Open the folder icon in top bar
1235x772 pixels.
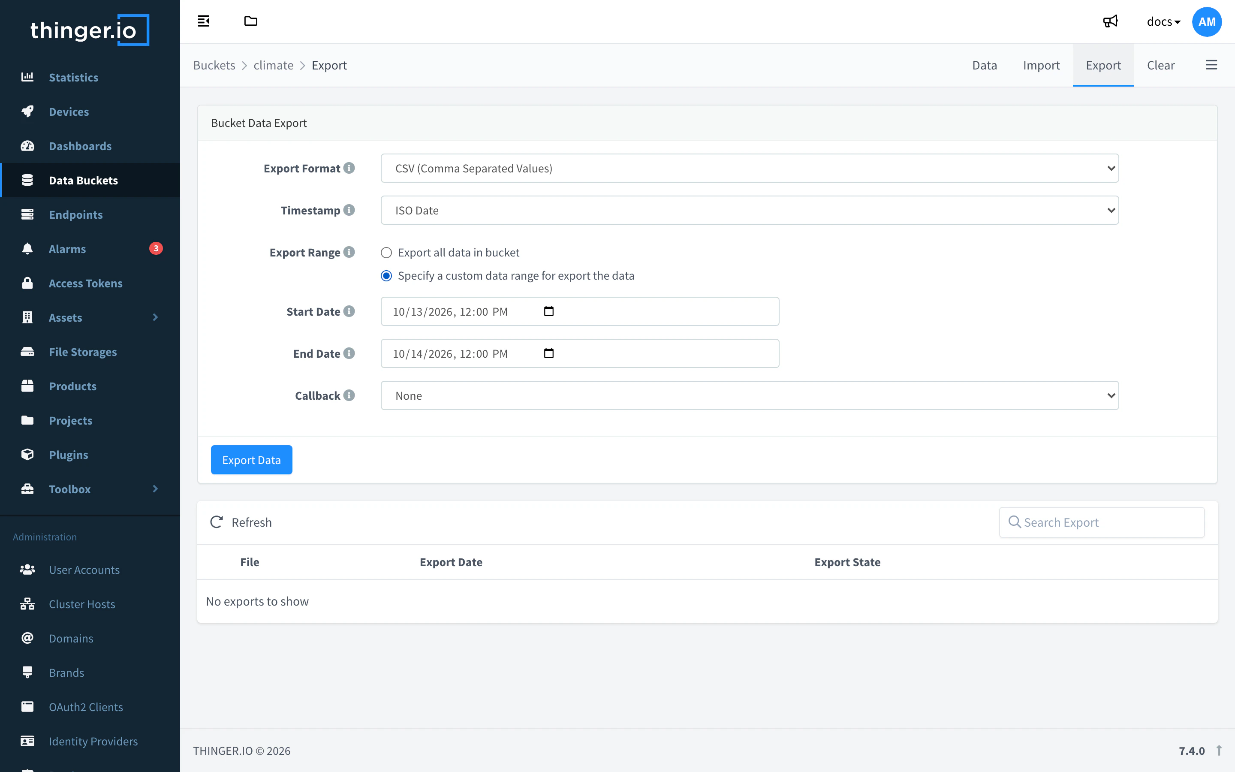(x=250, y=21)
